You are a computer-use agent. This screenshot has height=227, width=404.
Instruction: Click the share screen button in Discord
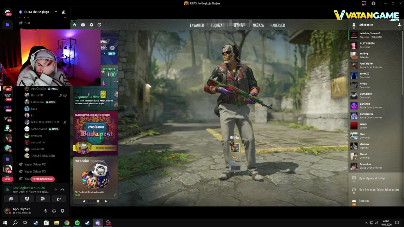tap(27, 199)
